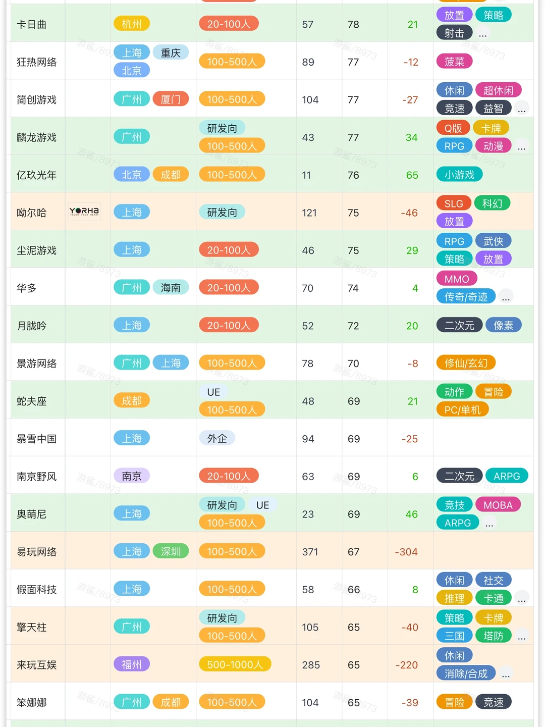The width and height of the screenshot is (545, 727).
Task: Click the 超休闲 tag in 简创游戏 row
Action: click(498, 90)
